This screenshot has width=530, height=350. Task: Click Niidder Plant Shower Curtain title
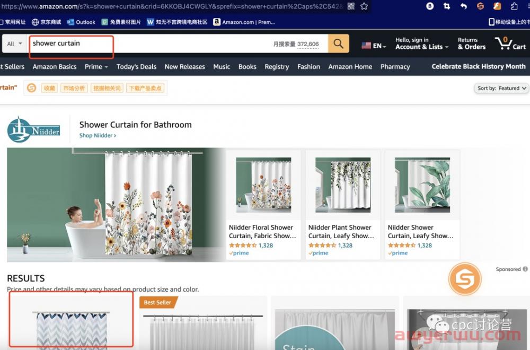[x=341, y=232]
